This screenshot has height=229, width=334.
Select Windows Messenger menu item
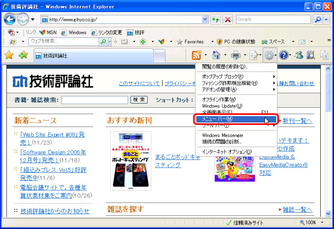click(x=236, y=135)
